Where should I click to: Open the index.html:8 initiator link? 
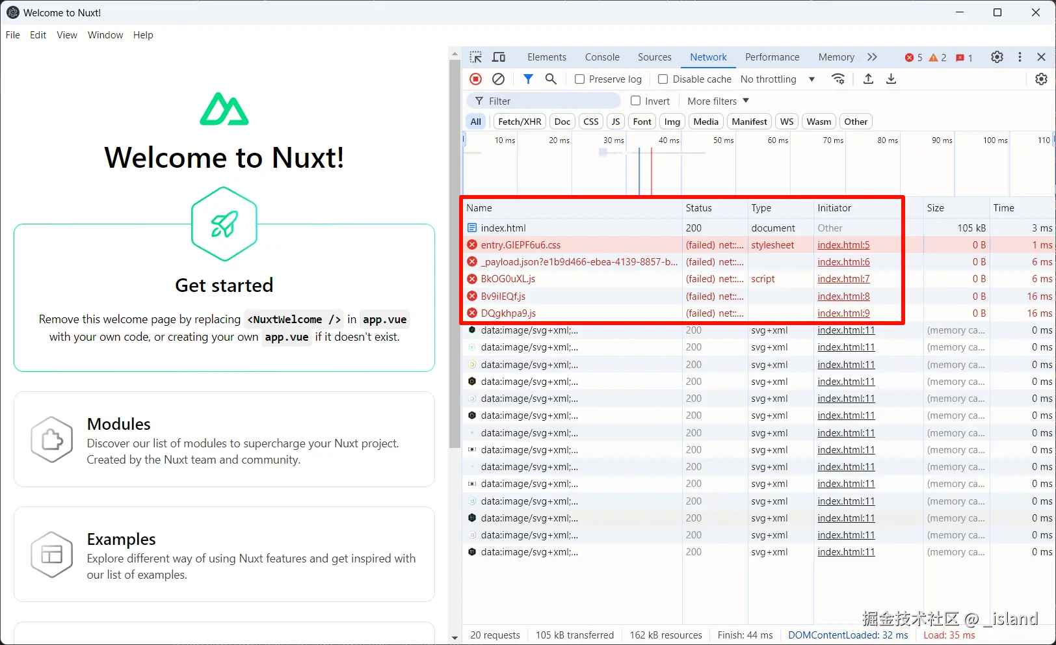click(843, 296)
